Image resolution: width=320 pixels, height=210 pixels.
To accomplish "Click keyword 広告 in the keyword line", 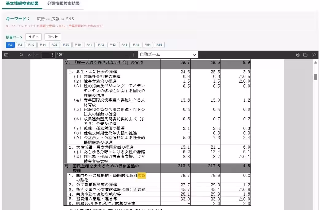I will click(41, 19).
